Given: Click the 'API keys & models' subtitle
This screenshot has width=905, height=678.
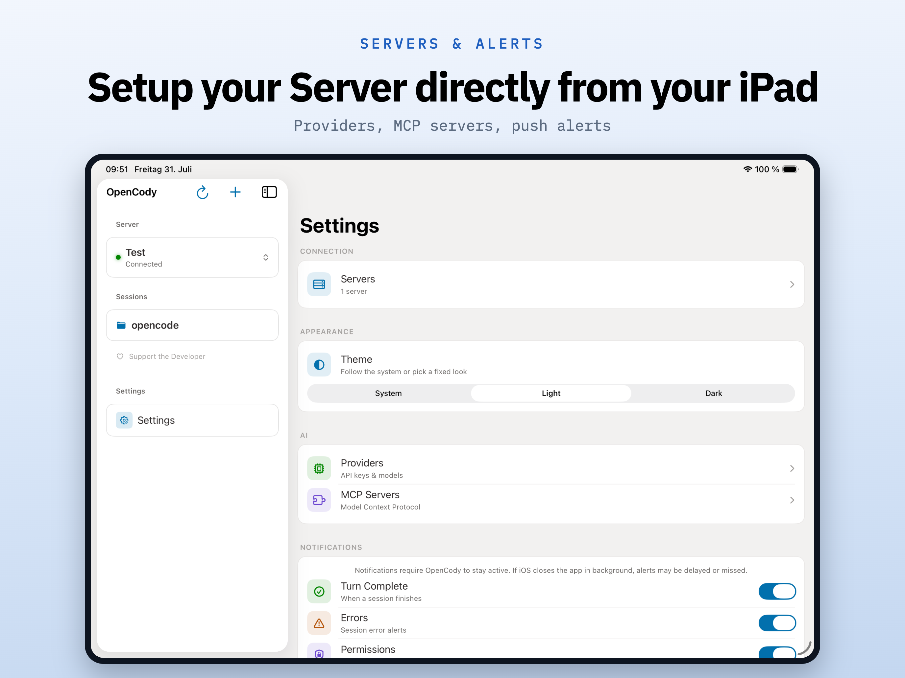Looking at the screenshot, I should click(x=372, y=475).
